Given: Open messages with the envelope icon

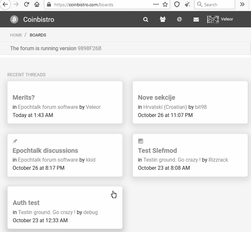Looking at the screenshot, I should (x=196, y=20).
